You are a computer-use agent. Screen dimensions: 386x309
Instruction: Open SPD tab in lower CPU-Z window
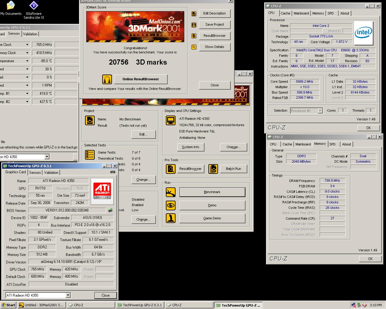(332, 144)
